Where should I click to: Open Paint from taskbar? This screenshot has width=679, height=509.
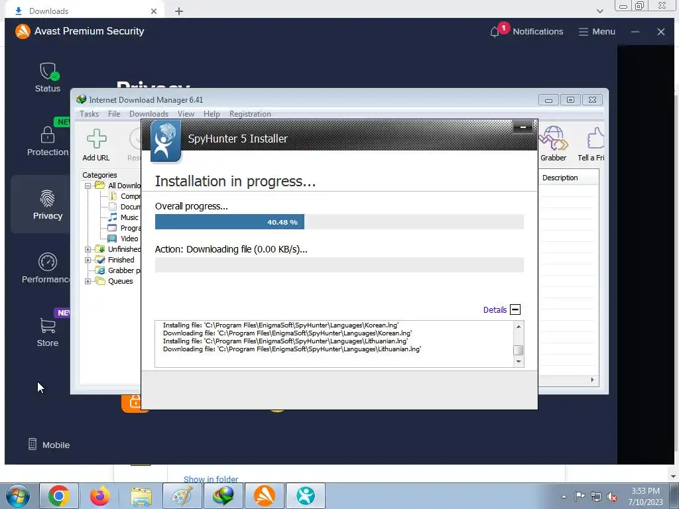pos(182,496)
